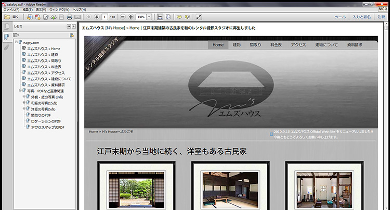Expand the 洋室の写真(5点) bookmark

(x=24, y=108)
